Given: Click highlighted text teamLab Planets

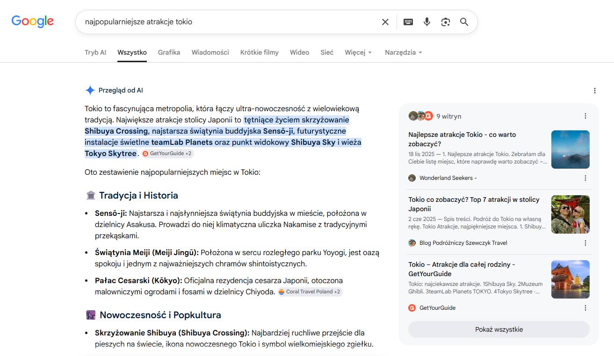Looking at the screenshot, I should (x=182, y=142).
